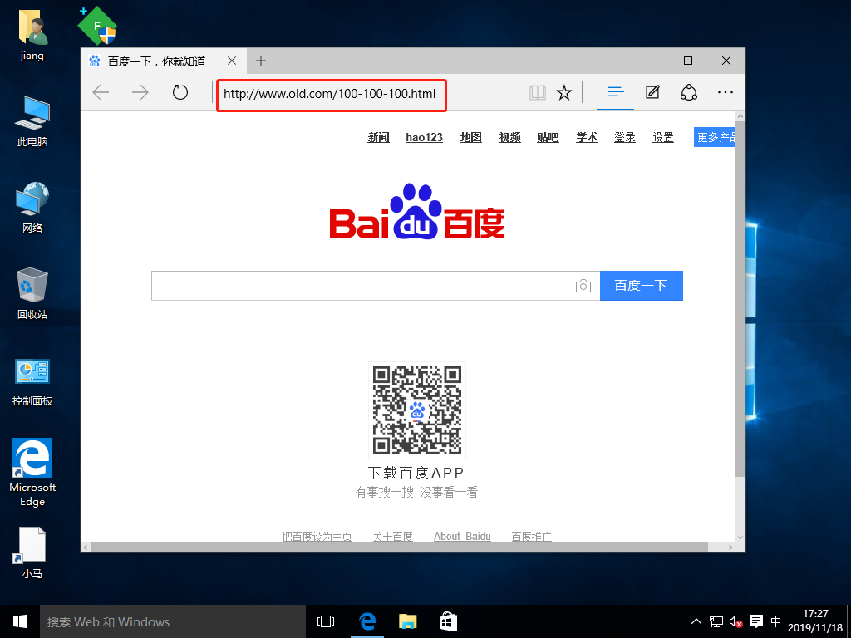Open the 贴吧 link
The image size is (851, 638).
tap(548, 138)
